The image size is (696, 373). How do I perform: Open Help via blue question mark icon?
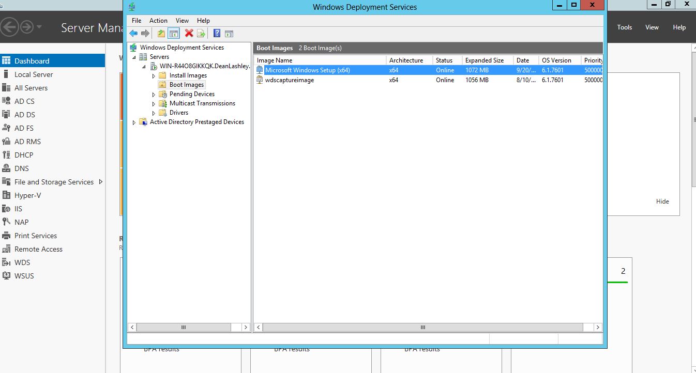point(217,34)
